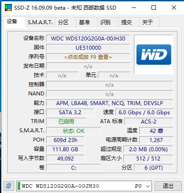
Task: Click the refresh device list icon
Action: (9, 186)
